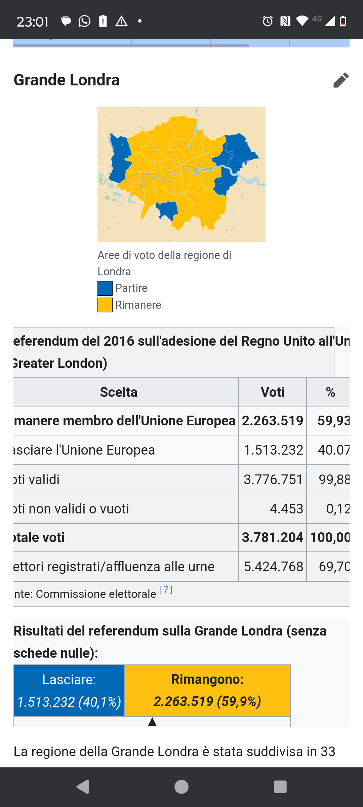Tap the Android home navigation button
This screenshot has height=807, width=363.
182,787
